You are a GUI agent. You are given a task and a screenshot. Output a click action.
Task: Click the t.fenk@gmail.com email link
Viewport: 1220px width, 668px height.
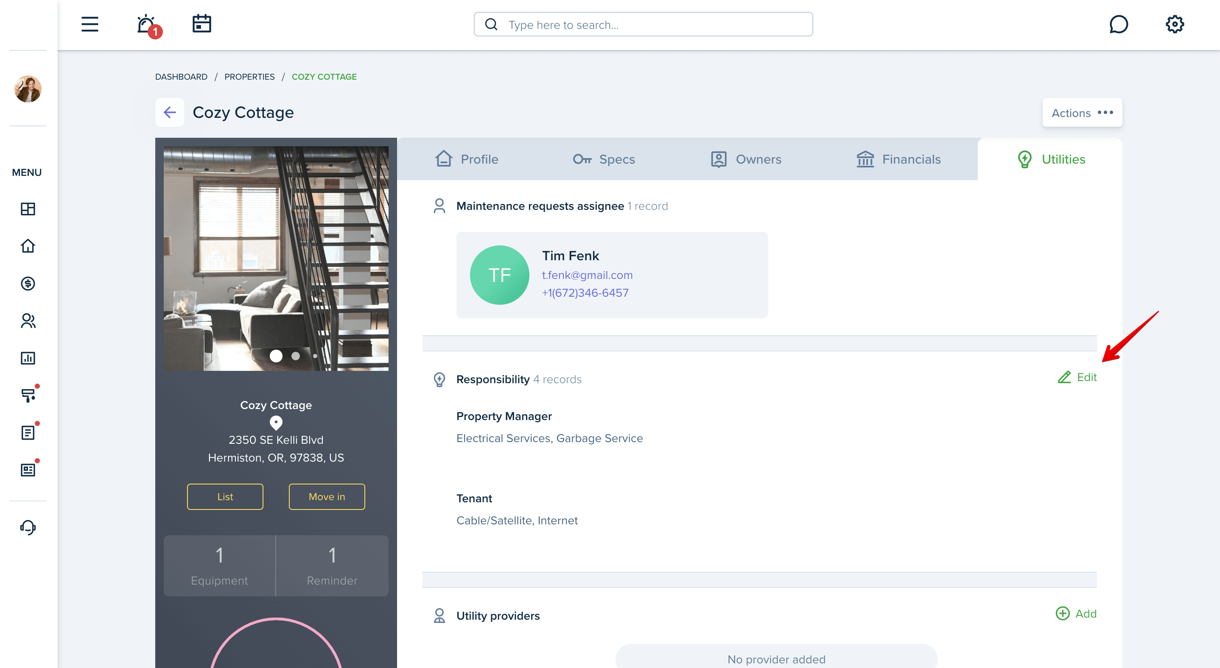(x=587, y=275)
